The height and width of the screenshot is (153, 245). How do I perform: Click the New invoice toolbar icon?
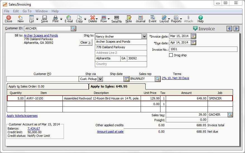pyautogui.click(x=20, y=19)
